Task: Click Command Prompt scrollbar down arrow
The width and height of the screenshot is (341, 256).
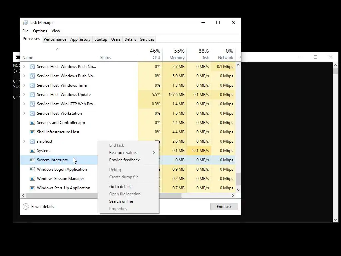Action: pyautogui.click(x=335, y=220)
